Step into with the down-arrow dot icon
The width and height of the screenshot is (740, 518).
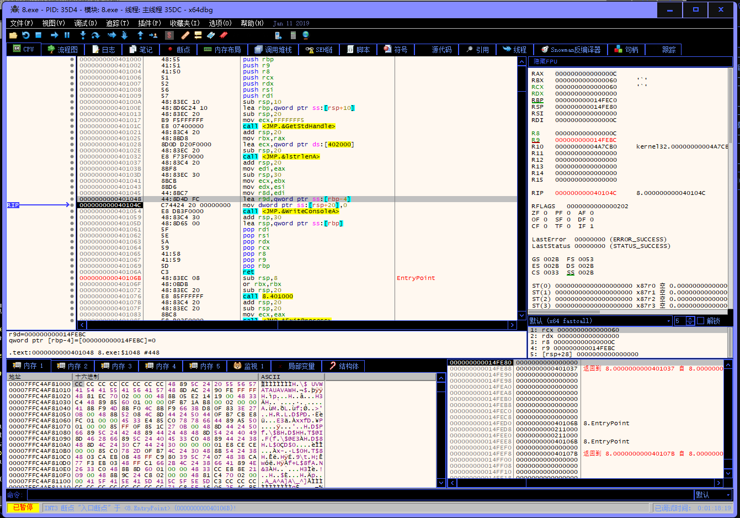(x=83, y=35)
